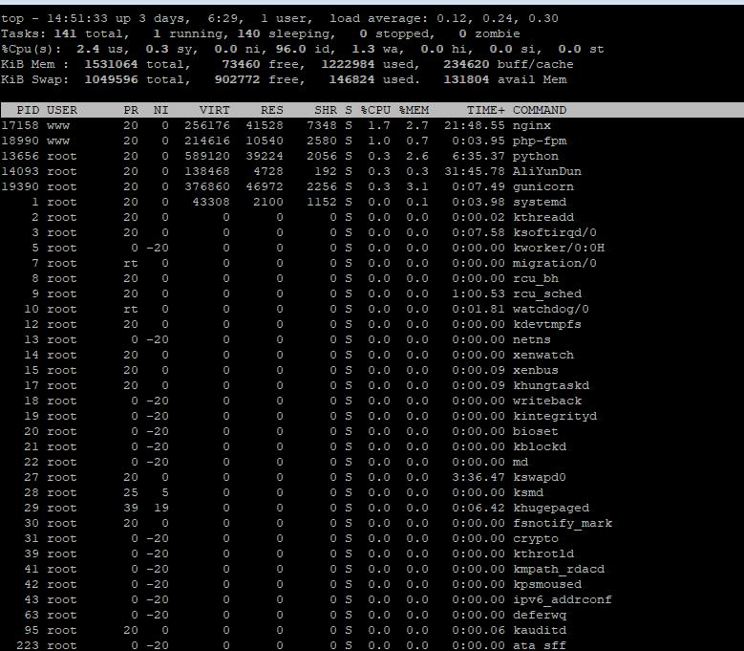Image resolution: width=744 pixels, height=651 pixels.
Task: Click the VIRT column header
Action: coord(215,110)
